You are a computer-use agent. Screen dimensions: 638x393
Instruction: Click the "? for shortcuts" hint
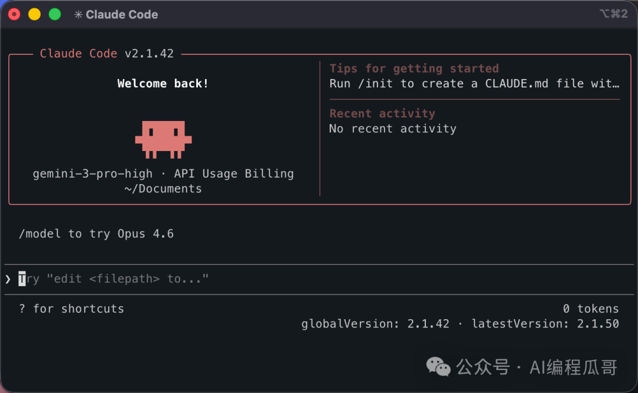click(x=71, y=309)
